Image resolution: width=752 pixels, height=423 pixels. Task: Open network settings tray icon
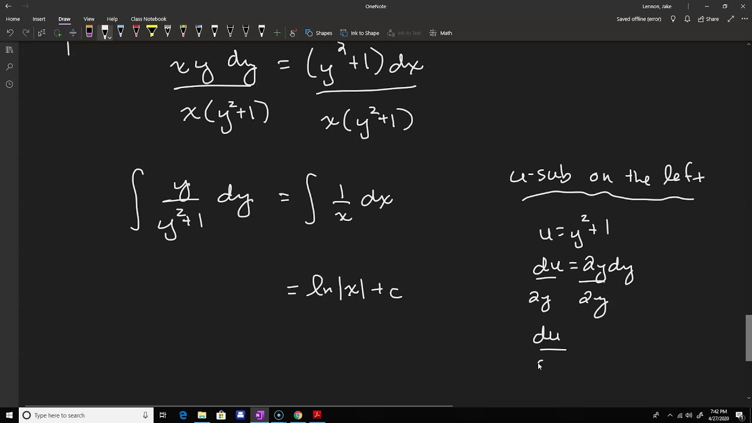point(680,415)
